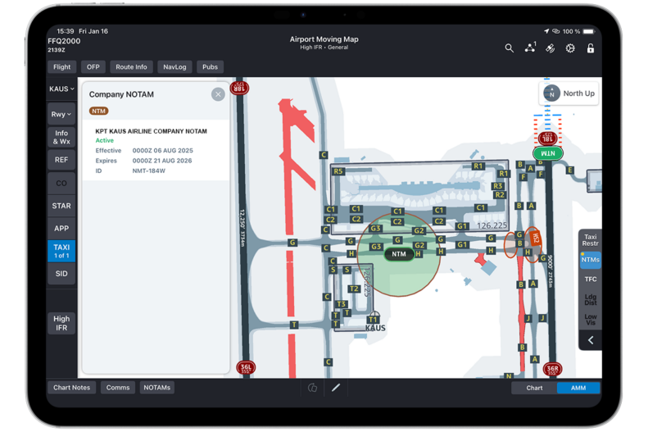Open the Pubs tab

tap(210, 67)
